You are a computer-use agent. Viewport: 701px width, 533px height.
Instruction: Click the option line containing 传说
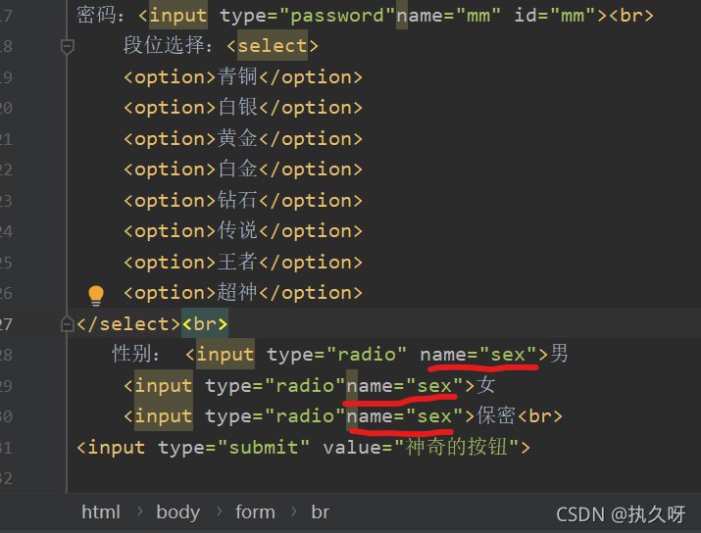click(x=243, y=231)
